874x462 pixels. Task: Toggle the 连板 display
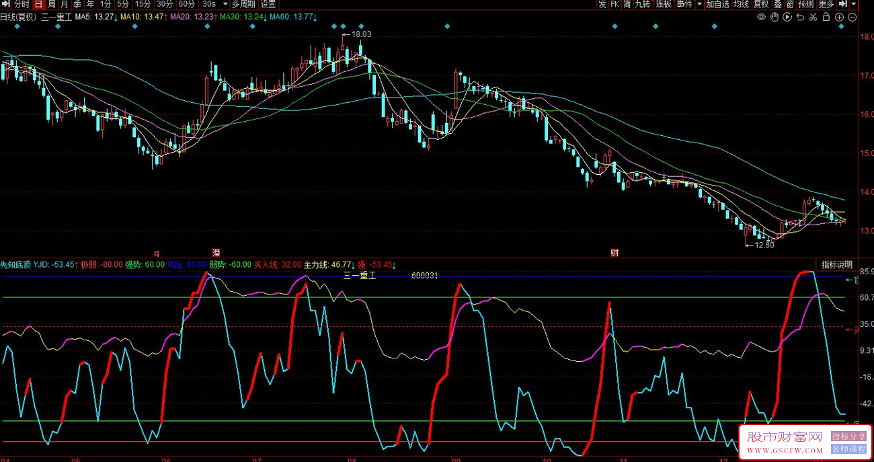664,4
